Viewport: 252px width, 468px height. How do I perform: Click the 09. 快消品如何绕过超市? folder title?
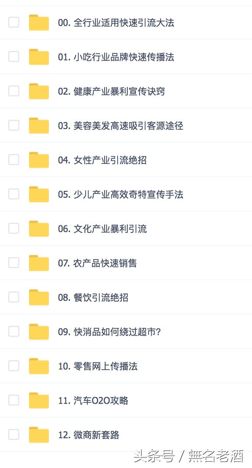(109, 332)
